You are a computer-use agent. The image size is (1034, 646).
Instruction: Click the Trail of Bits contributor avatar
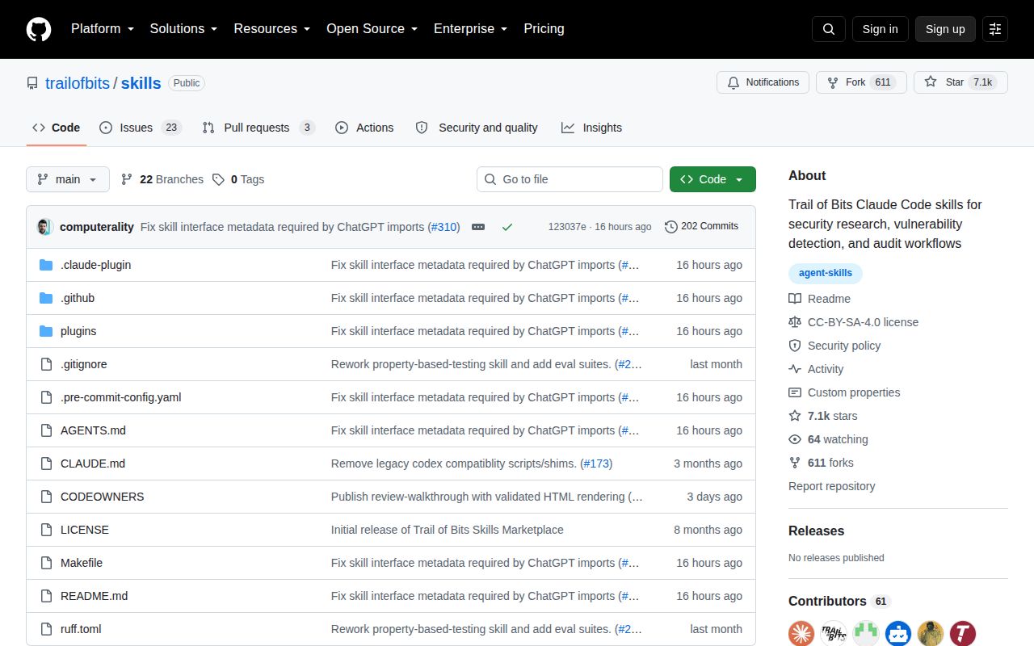833,633
